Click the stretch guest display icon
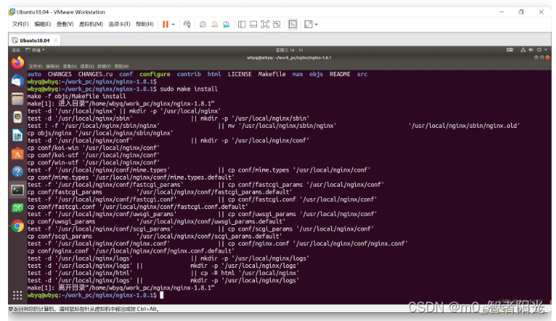The width and height of the screenshot is (556, 321). (308, 24)
